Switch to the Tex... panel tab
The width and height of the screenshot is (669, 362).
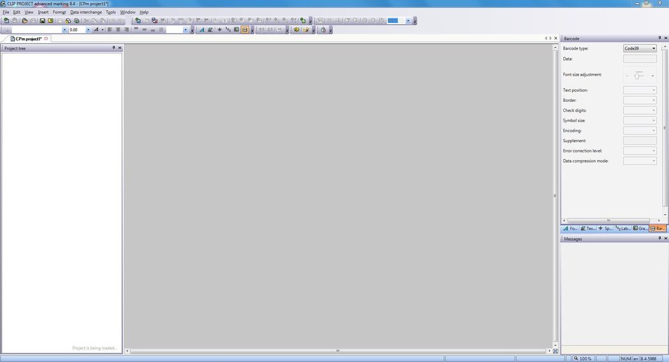click(x=588, y=228)
